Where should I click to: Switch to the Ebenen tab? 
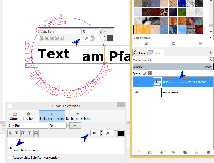click(155, 53)
